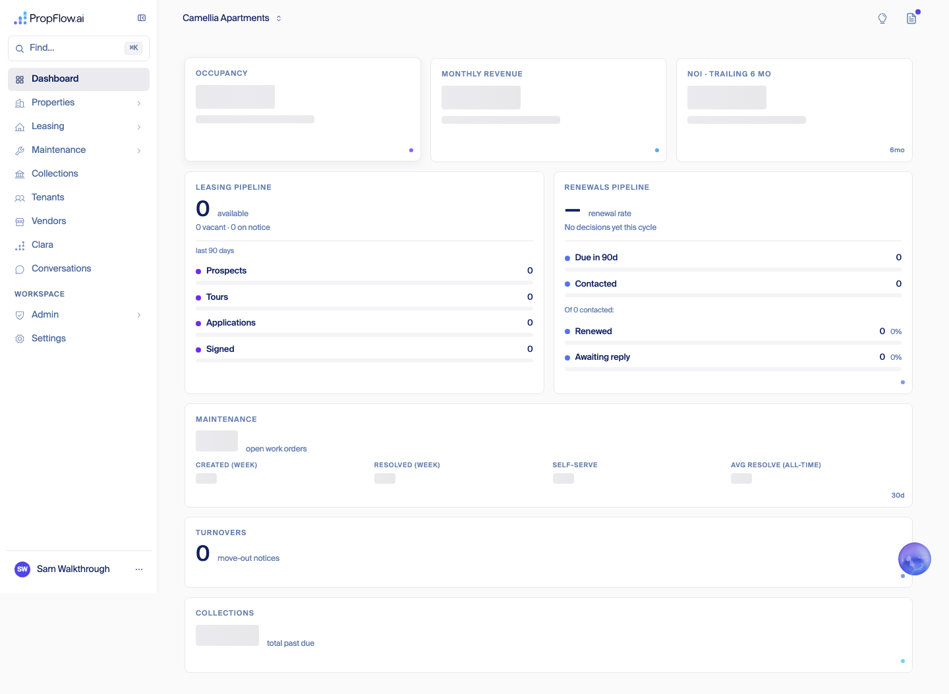
Task: Click the '0 vacant · 0 on notice' text
Action: click(233, 227)
